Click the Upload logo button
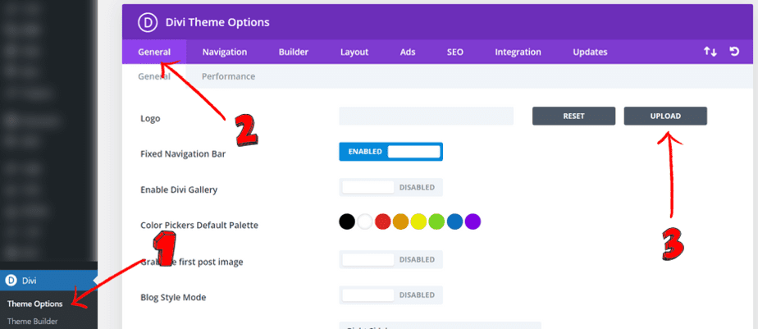The height and width of the screenshot is (329, 758). click(665, 117)
